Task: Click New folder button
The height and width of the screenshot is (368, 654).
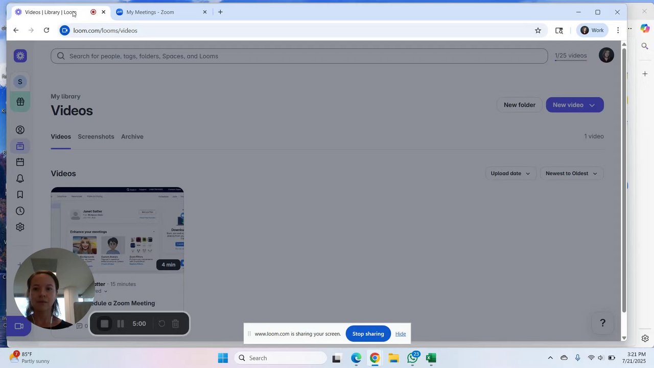Action: point(520,105)
